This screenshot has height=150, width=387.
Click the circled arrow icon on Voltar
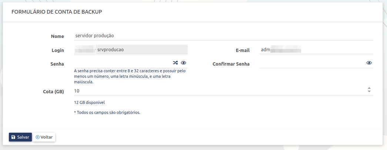(x=38, y=137)
